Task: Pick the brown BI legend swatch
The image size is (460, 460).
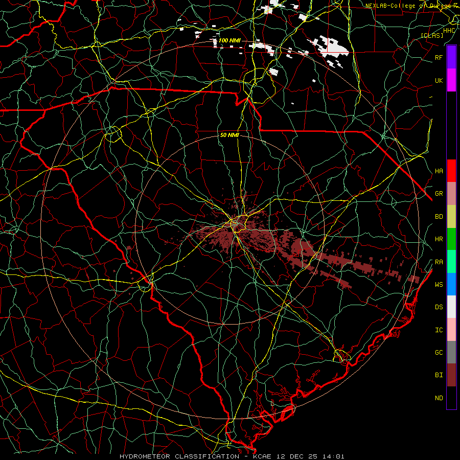Action: click(x=451, y=375)
